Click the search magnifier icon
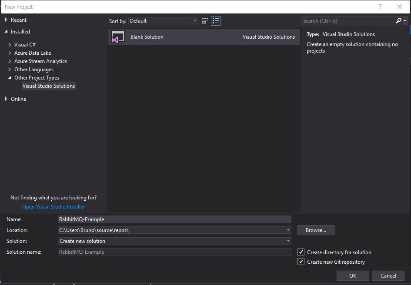411x285 pixels. point(398,21)
